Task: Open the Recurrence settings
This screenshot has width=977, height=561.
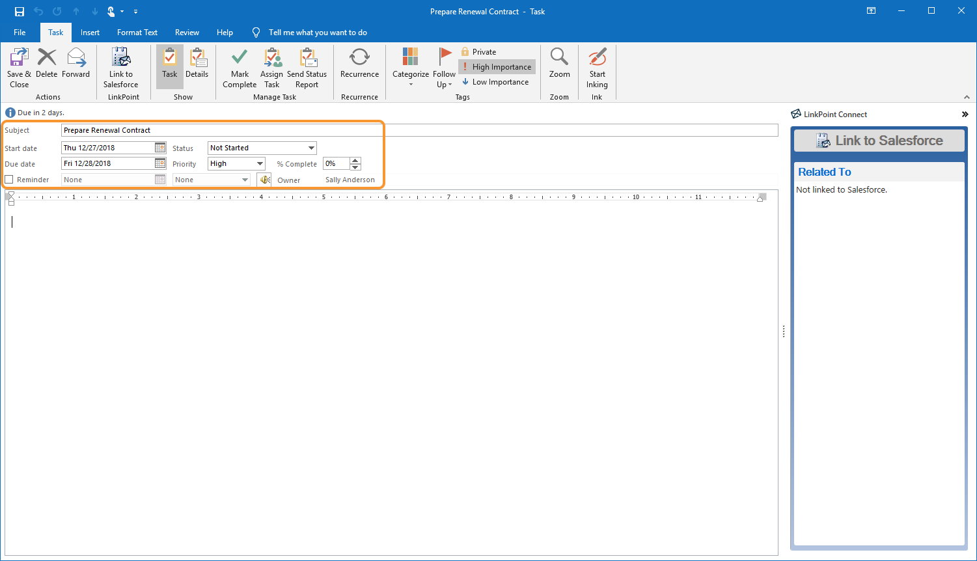Action: point(359,64)
